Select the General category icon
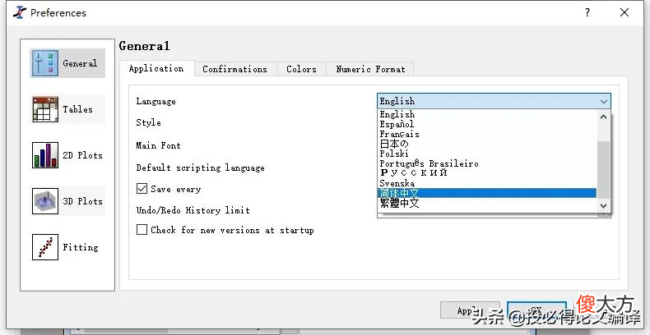 tap(44, 63)
